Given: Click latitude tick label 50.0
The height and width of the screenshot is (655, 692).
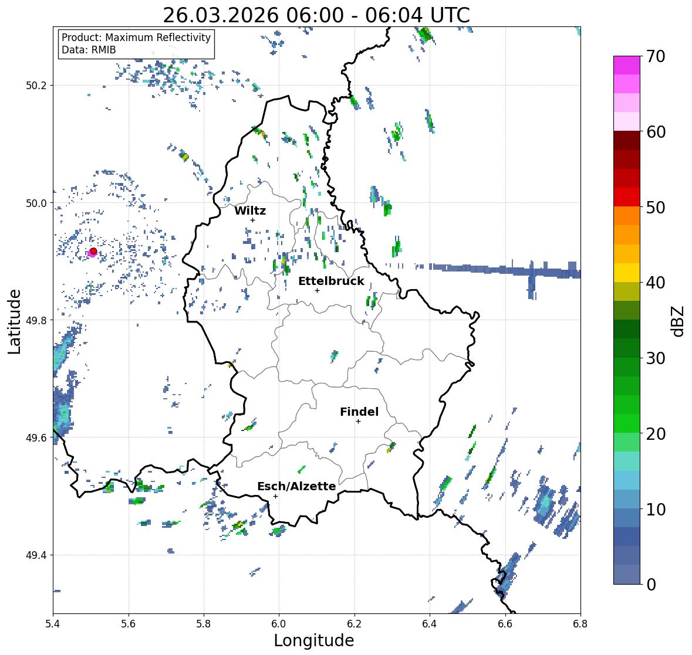Looking at the screenshot, I should pyautogui.click(x=36, y=203).
